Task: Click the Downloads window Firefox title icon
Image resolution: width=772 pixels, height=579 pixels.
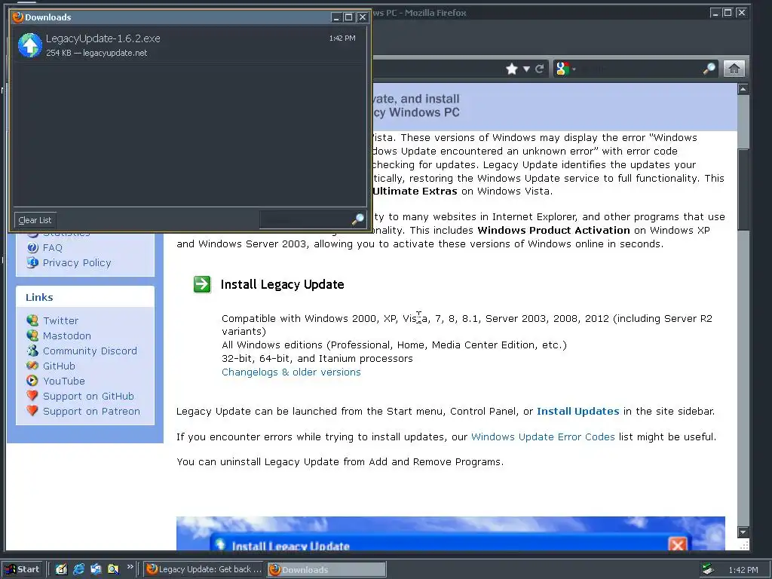Action: [18, 17]
